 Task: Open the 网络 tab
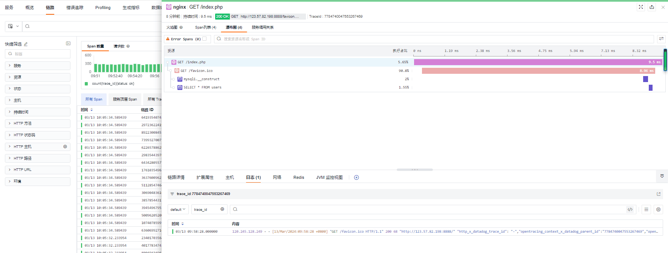click(277, 177)
